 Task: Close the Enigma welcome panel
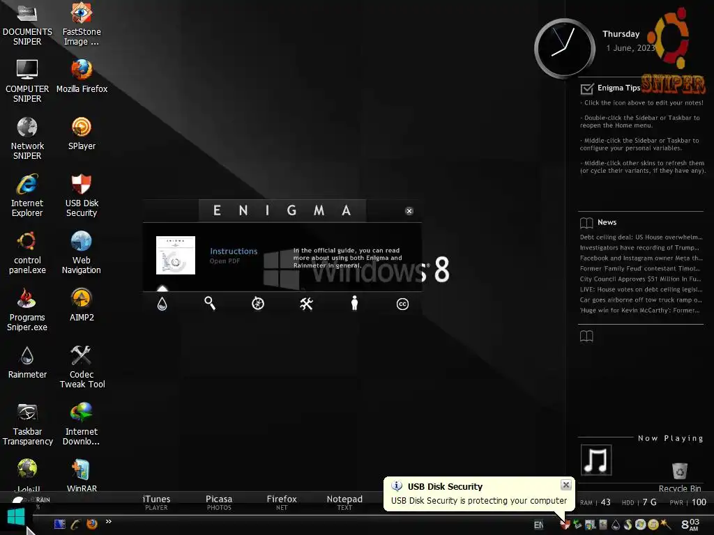(x=409, y=210)
